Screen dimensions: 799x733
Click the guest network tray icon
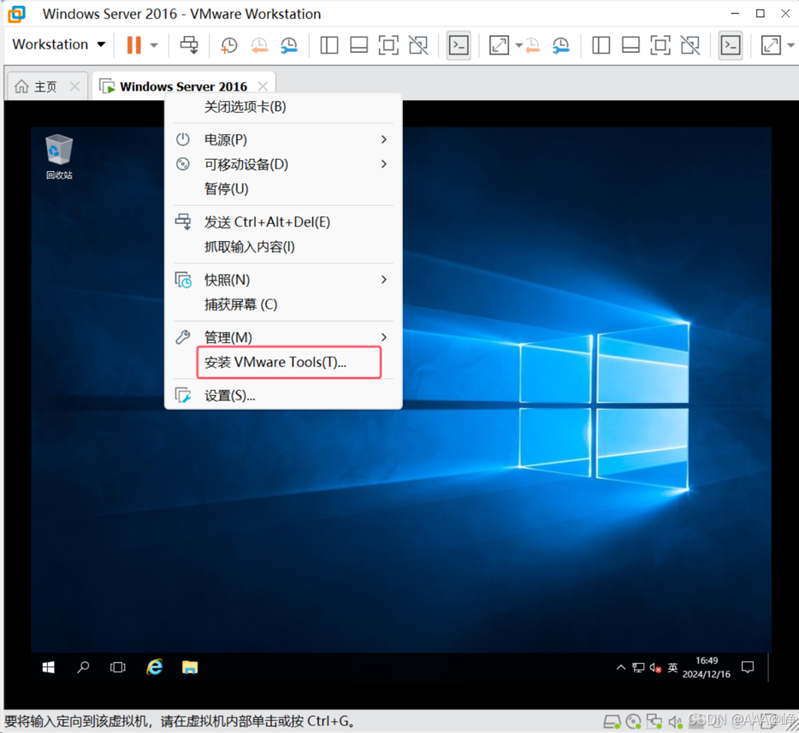638,667
